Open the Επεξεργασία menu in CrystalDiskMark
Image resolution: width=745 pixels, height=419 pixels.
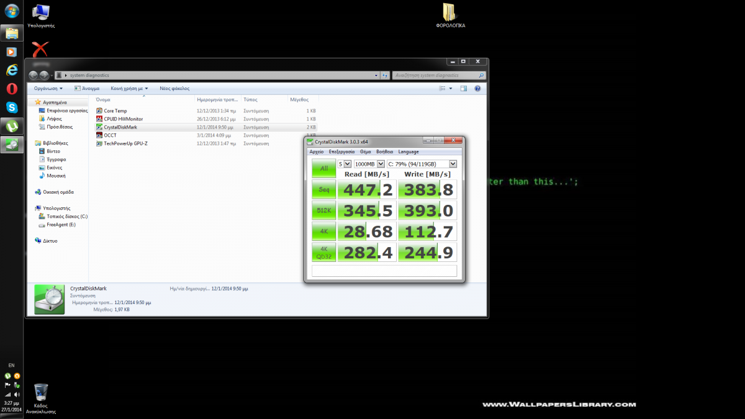pyautogui.click(x=341, y=151)
